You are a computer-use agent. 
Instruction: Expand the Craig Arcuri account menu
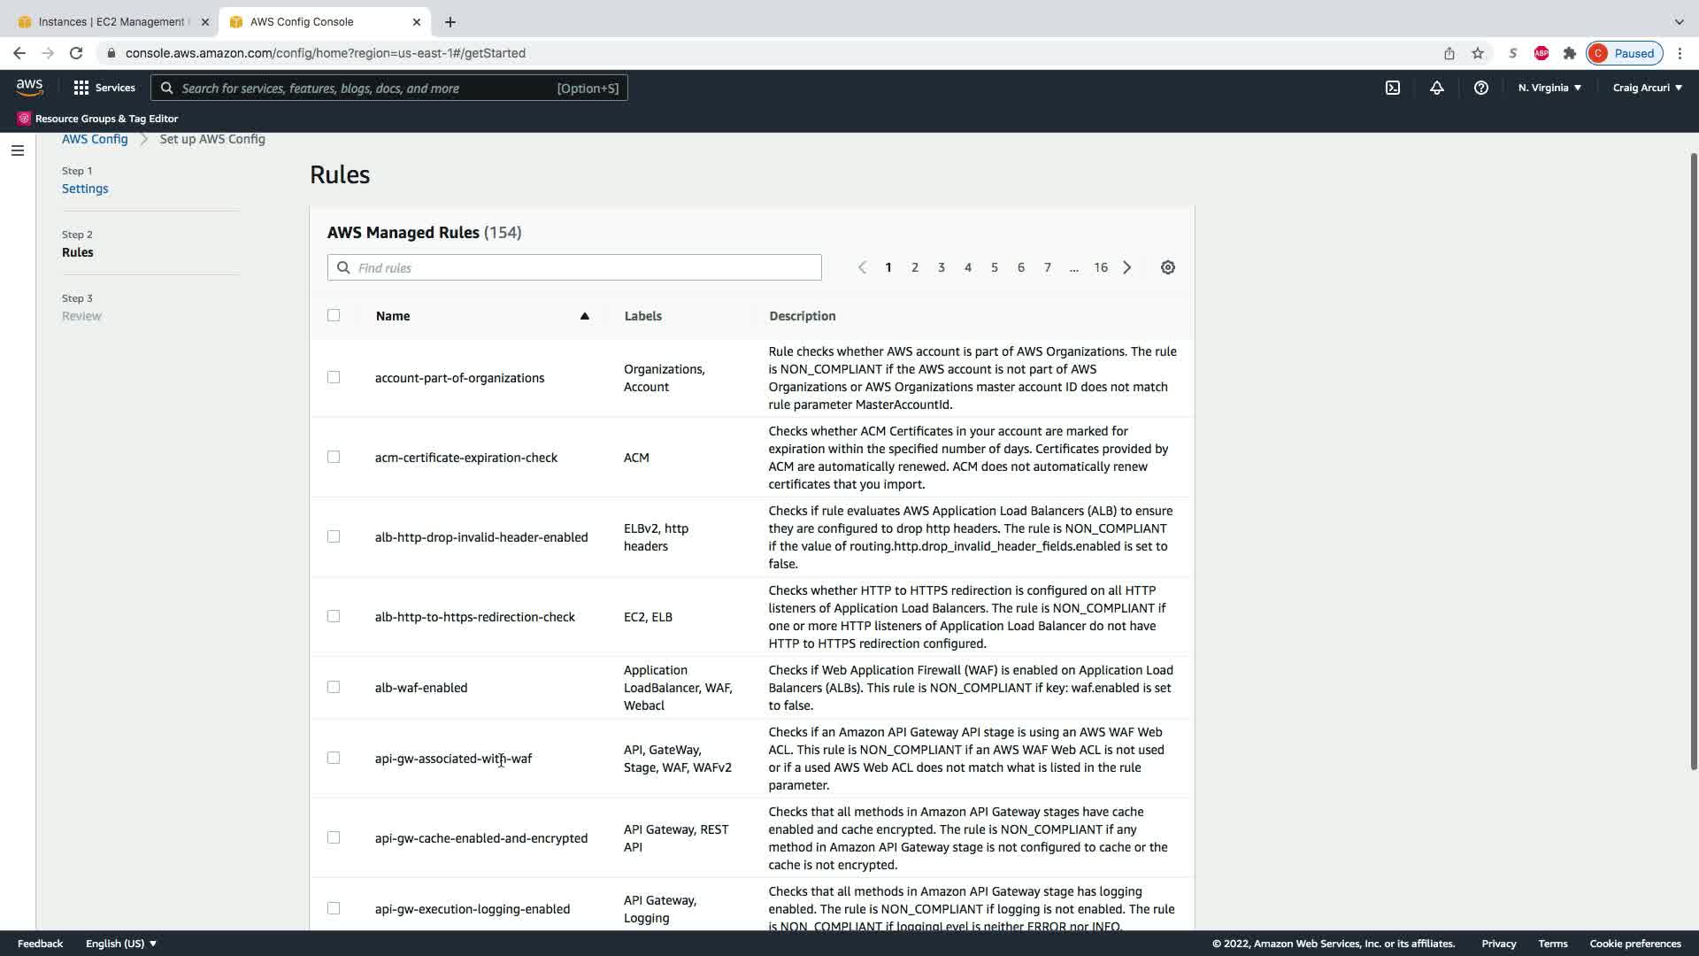1647,88
